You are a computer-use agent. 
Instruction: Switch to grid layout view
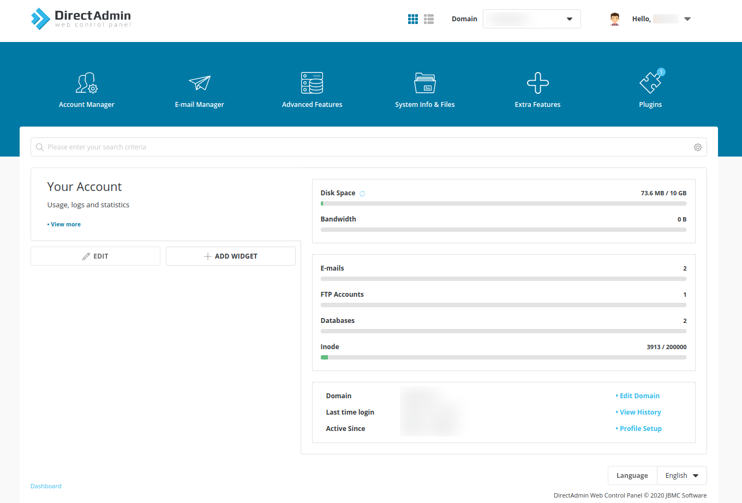tap(413, 19)
